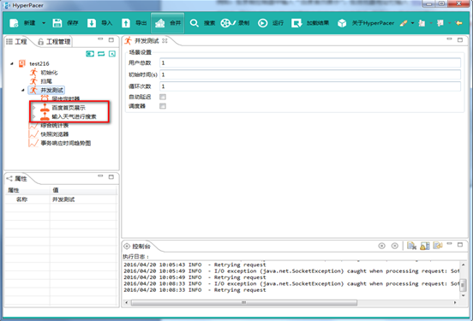This screenshot has height=321, width=473.
Task: Click the 搜索 magnifier toolbar button
Action: point(202,23)
